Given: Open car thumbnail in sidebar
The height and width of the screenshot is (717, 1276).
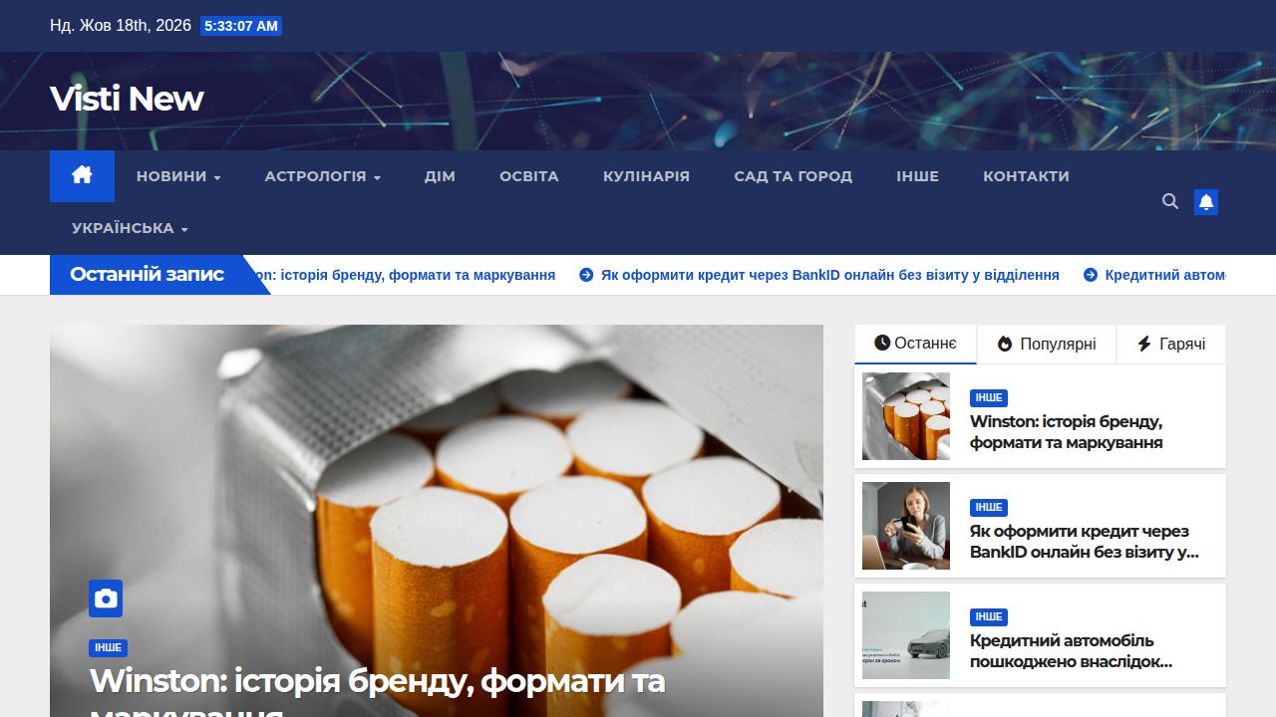Looking at the screenshot, I should (906, 635).
